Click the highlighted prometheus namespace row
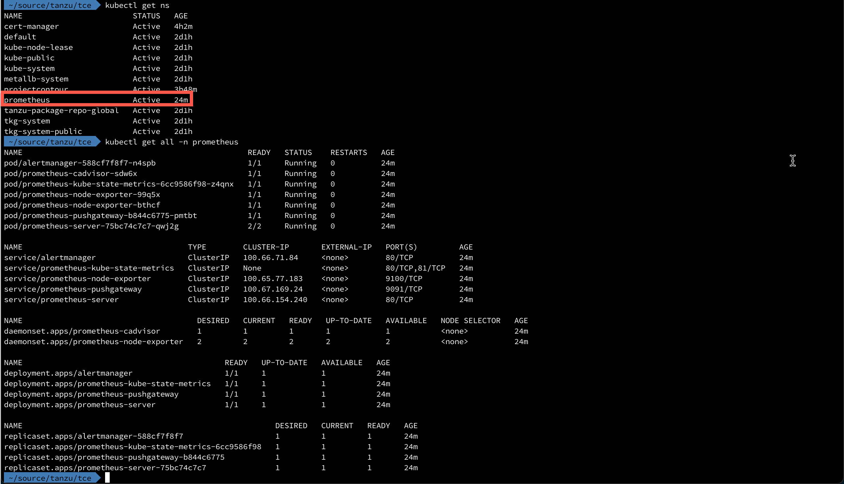This screenshot has height=484, width=844. coord(96,100)
